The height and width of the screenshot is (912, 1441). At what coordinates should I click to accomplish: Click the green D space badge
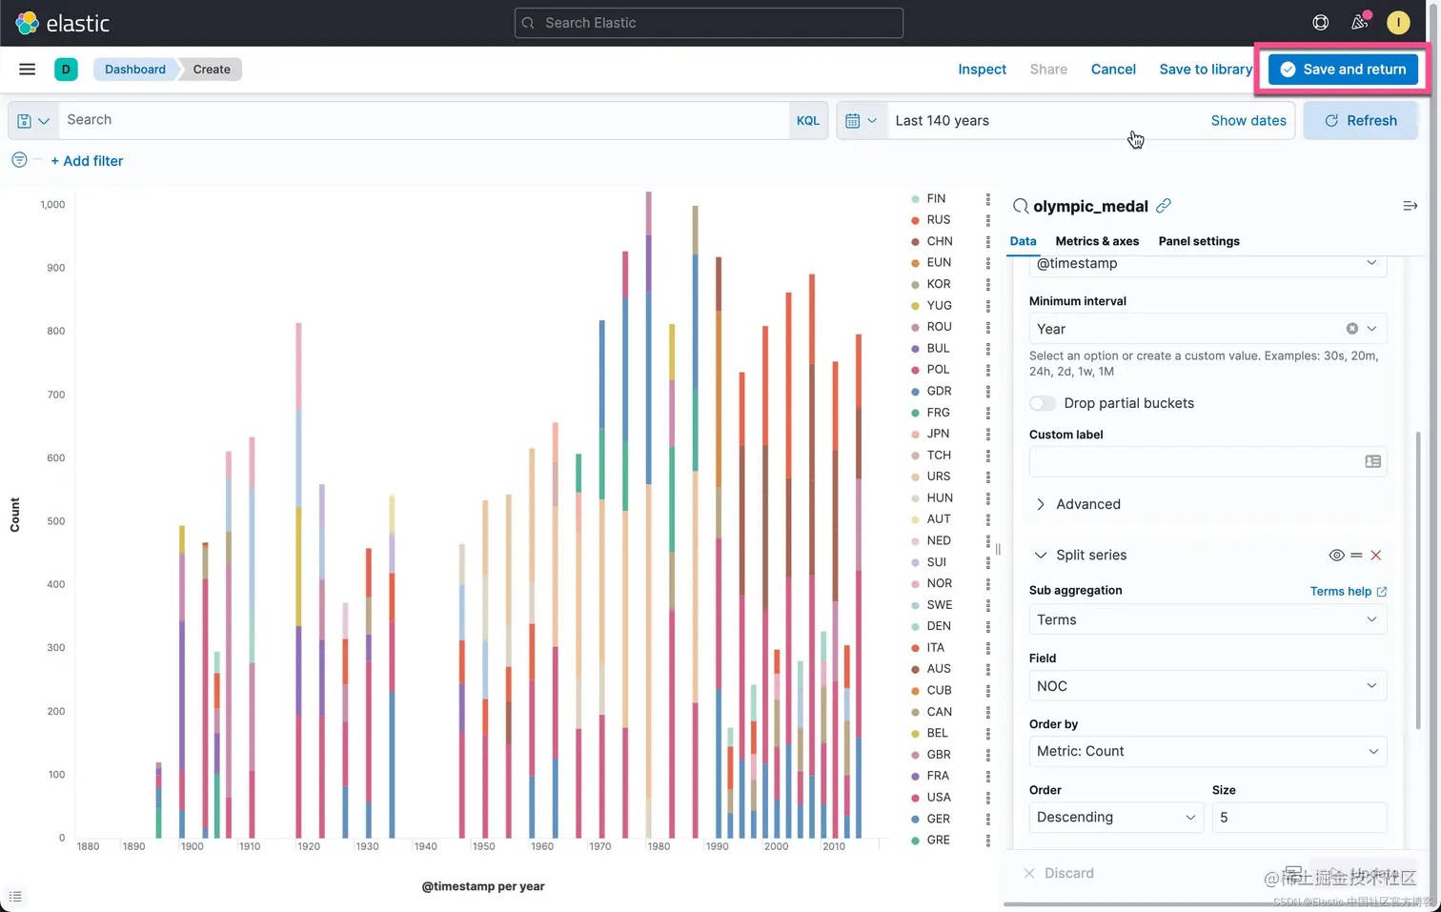(66, 69)
